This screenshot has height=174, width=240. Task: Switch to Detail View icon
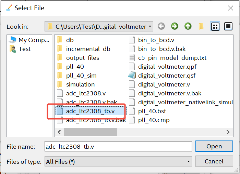tap(228, 26)
